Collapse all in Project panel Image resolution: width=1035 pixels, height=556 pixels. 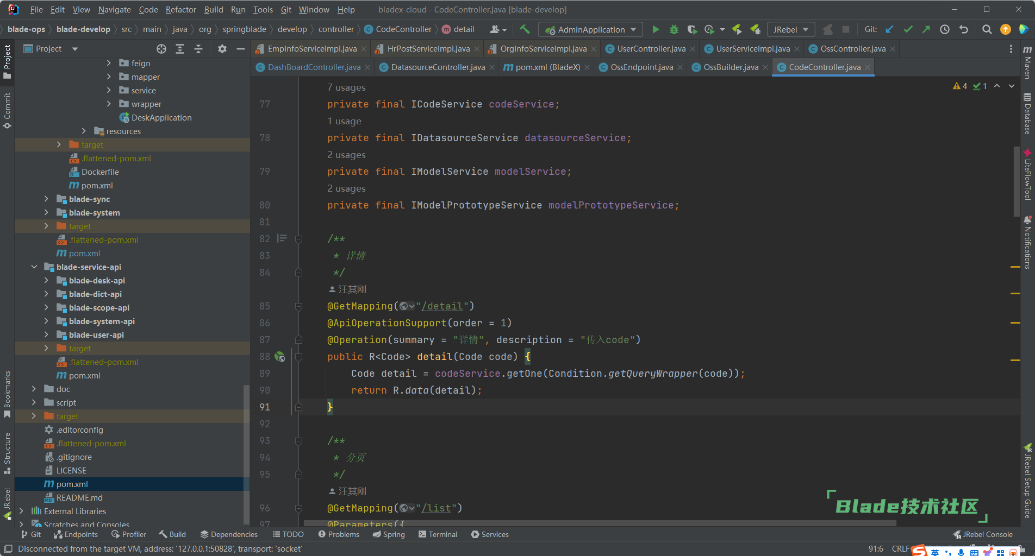(x=198, y=49)
